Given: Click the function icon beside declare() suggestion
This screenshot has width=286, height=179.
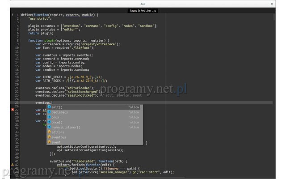Looking at the screenshot, I should click(49, 112).
